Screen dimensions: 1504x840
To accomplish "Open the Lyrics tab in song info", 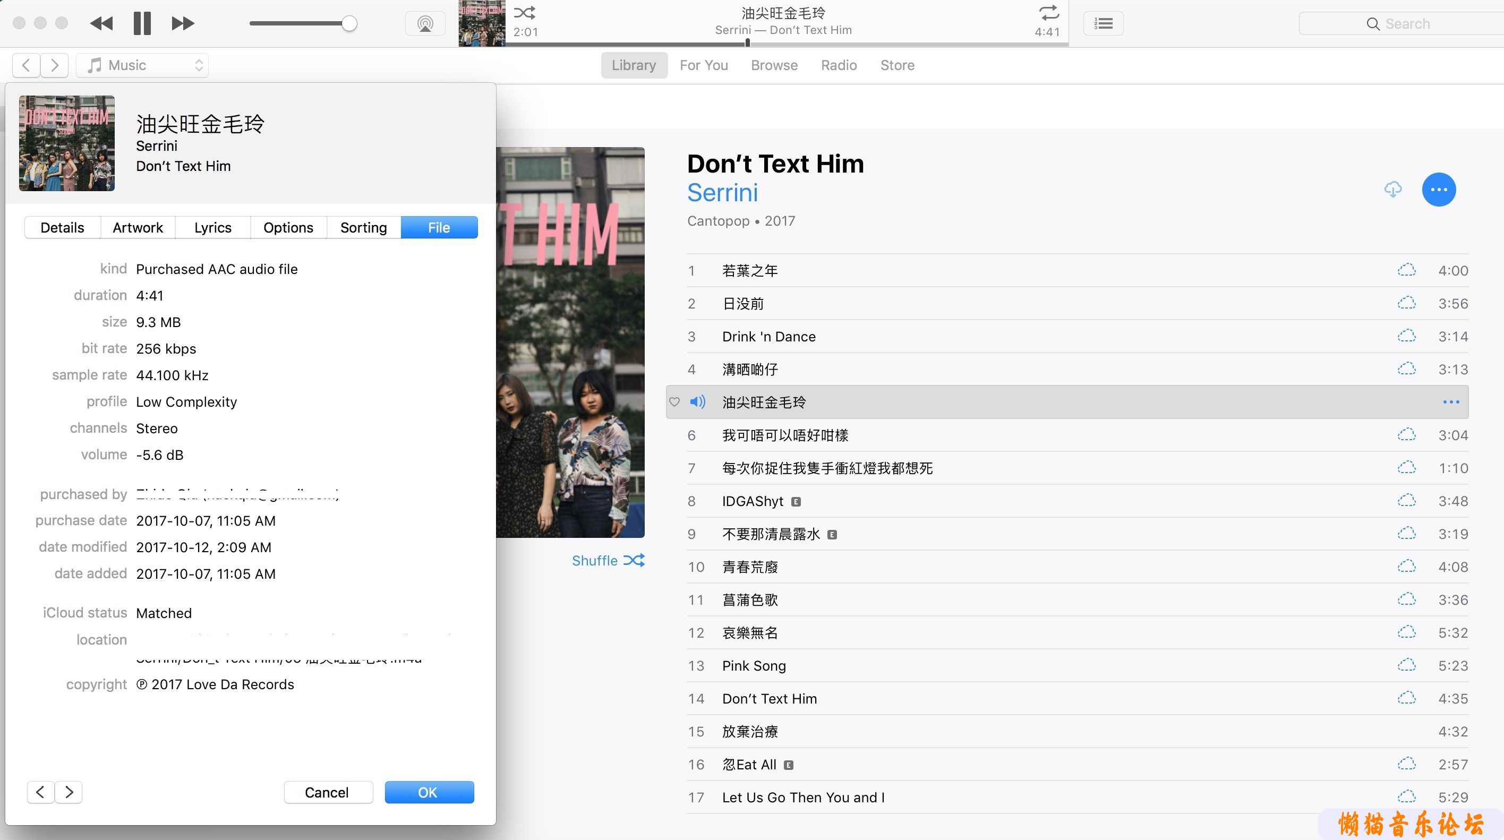I will click(213, 227).
